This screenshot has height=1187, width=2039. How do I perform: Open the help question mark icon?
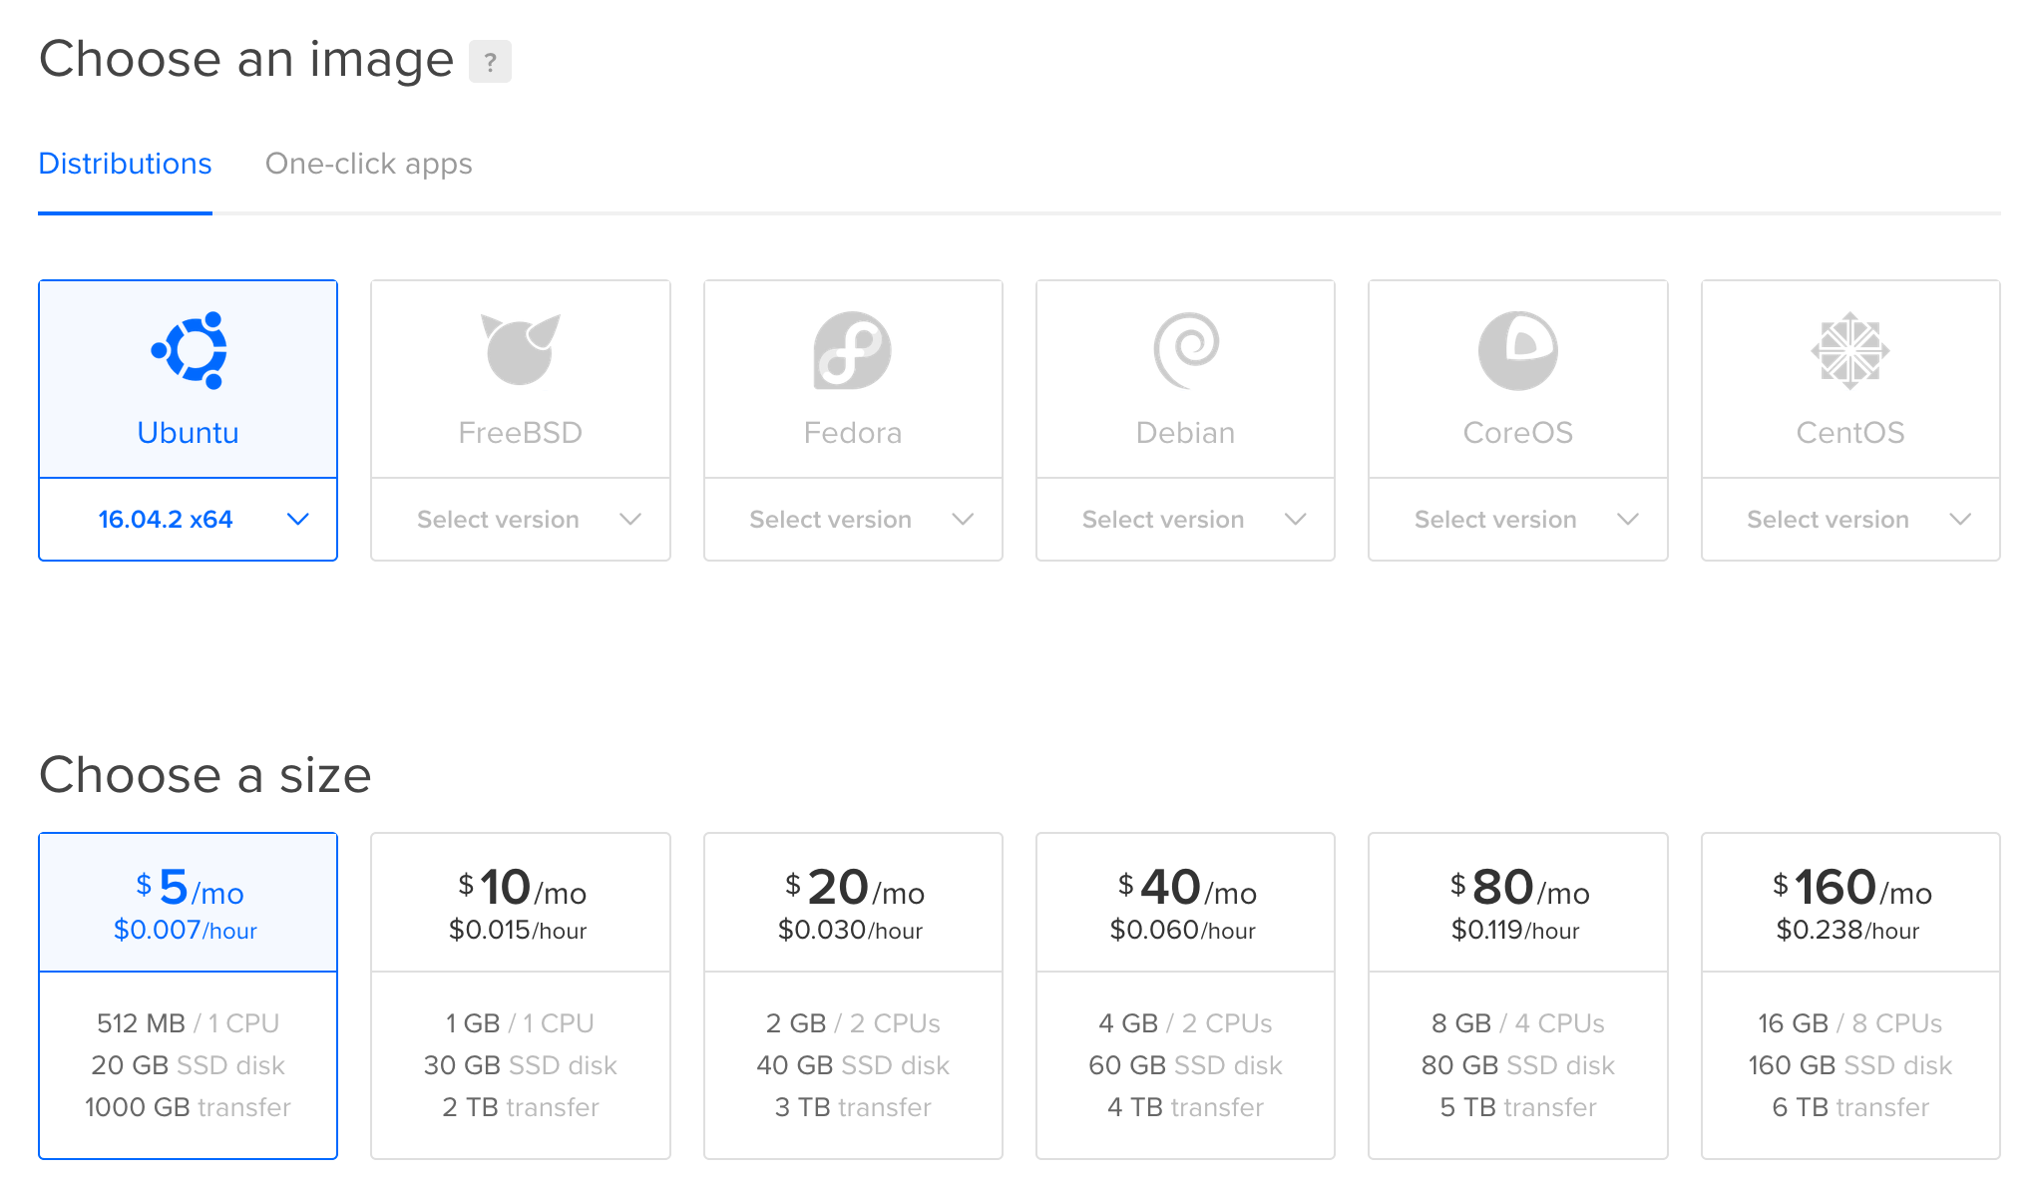point(490,62)
